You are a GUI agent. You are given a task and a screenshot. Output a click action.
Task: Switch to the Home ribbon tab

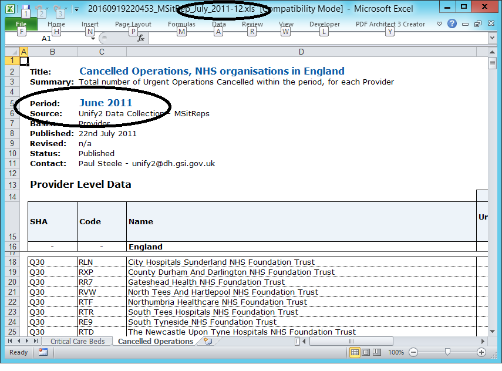point(56,24)
